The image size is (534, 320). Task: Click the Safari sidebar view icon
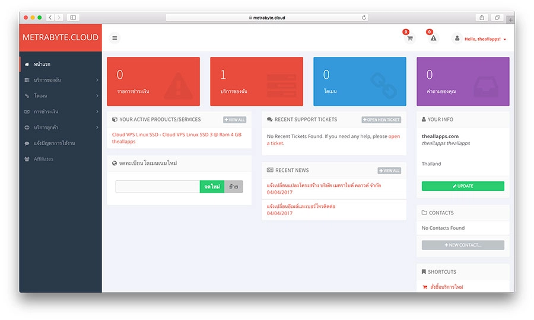72,18
